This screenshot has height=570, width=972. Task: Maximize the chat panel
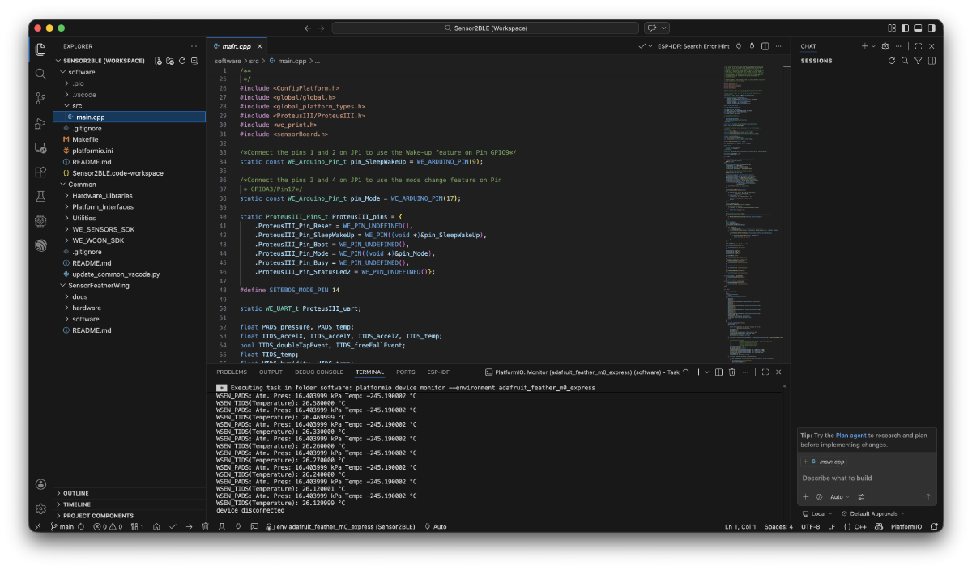pyautogui.click(x=919, y=46)
